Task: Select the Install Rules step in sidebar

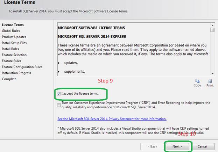Action: [10, 49]
